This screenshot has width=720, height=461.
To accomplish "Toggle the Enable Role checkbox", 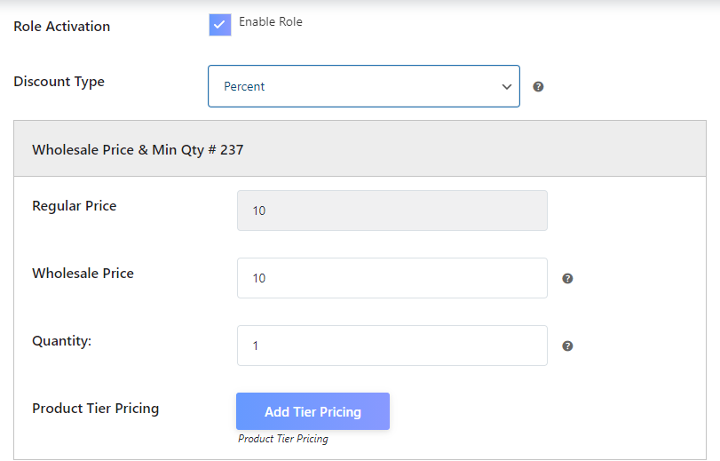I will tap(220, 24).
